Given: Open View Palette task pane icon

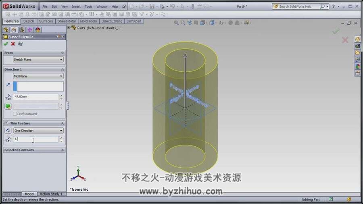Looking at the screenshot, I should pyautogui.click(x=357, y=59).
